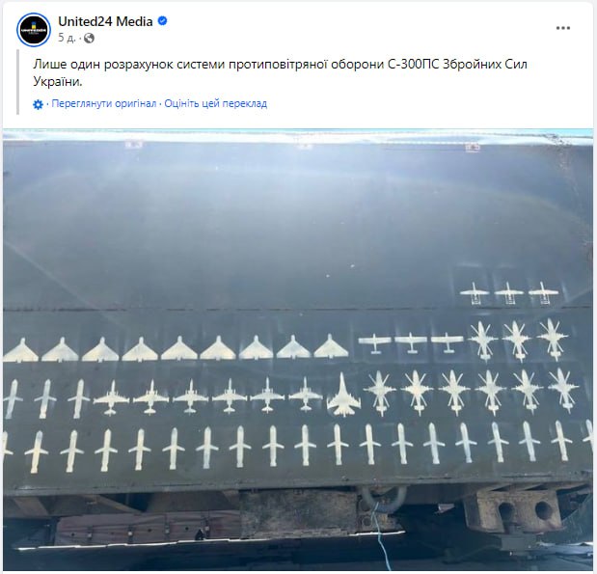The height and width of the screenshot is (574, 597).
Task: Click the rusty block with two holes
Action: (x=515, y=510)
